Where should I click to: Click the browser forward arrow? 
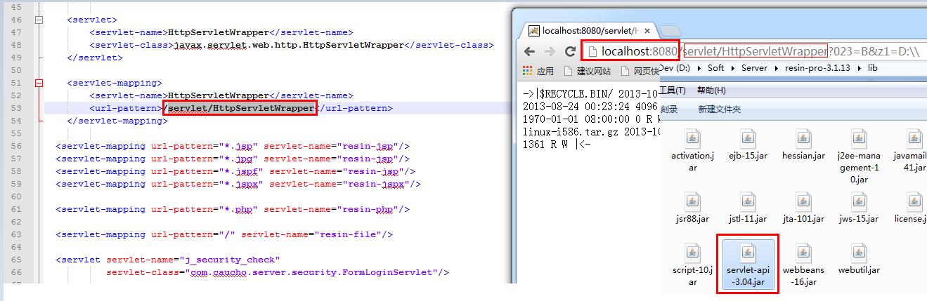(x=550, y=51)
